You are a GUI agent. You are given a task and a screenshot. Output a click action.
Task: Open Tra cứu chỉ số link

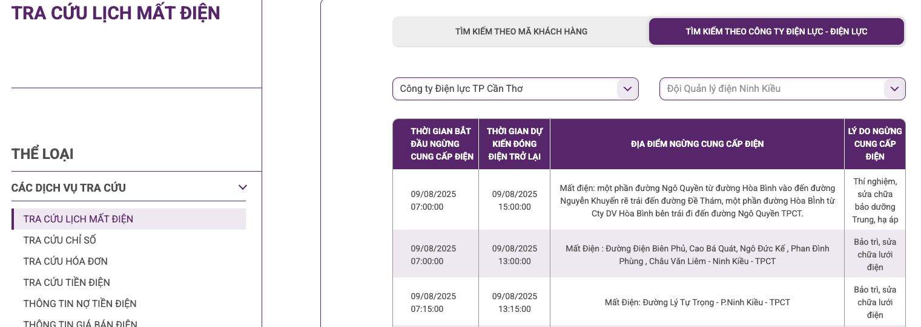(x=59, y=240)
